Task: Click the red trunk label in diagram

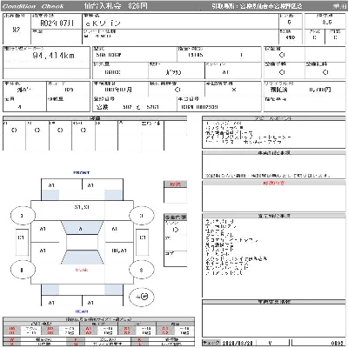Action: [82, 270]
